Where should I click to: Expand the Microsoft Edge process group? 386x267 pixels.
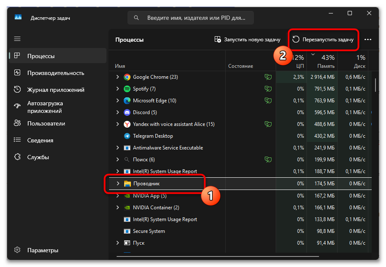click(x=118, y=101)
